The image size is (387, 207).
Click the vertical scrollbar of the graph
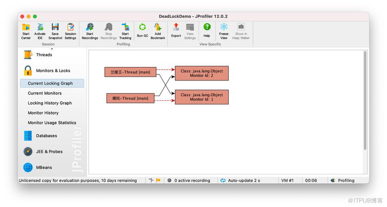[x=365, y=100]
